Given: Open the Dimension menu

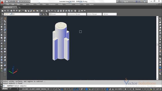Looking at the screenshot, I should tap(52, 4).
